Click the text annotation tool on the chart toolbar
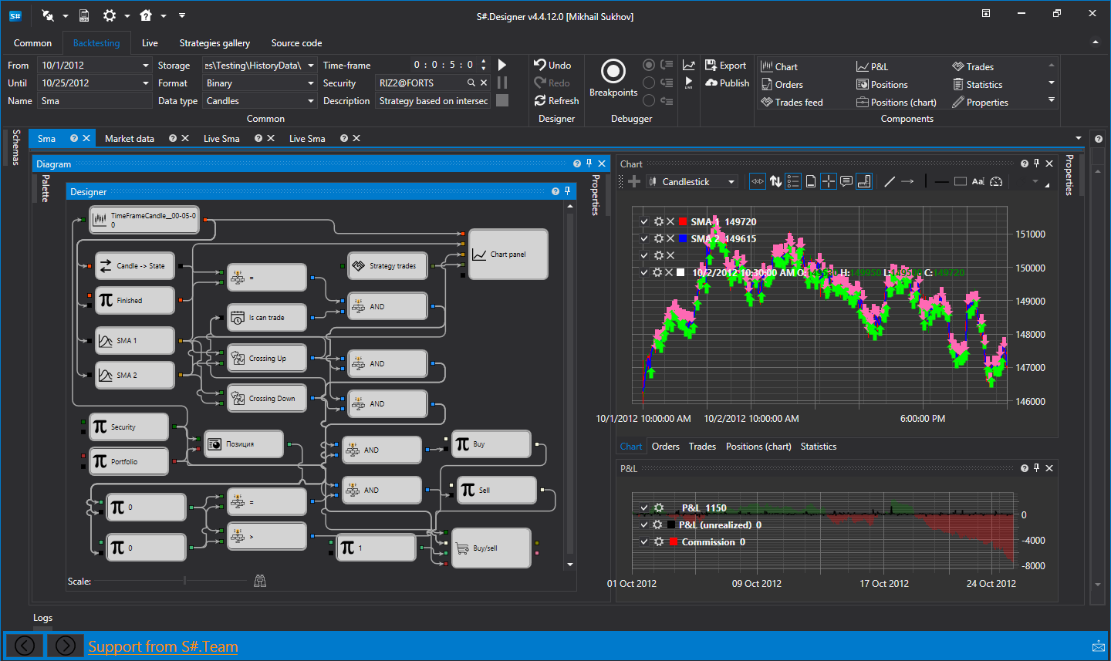The image size is (1111, 661). coord(978,180)
